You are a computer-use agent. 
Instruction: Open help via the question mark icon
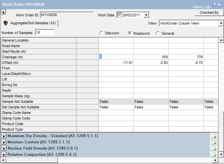(220, 5)
